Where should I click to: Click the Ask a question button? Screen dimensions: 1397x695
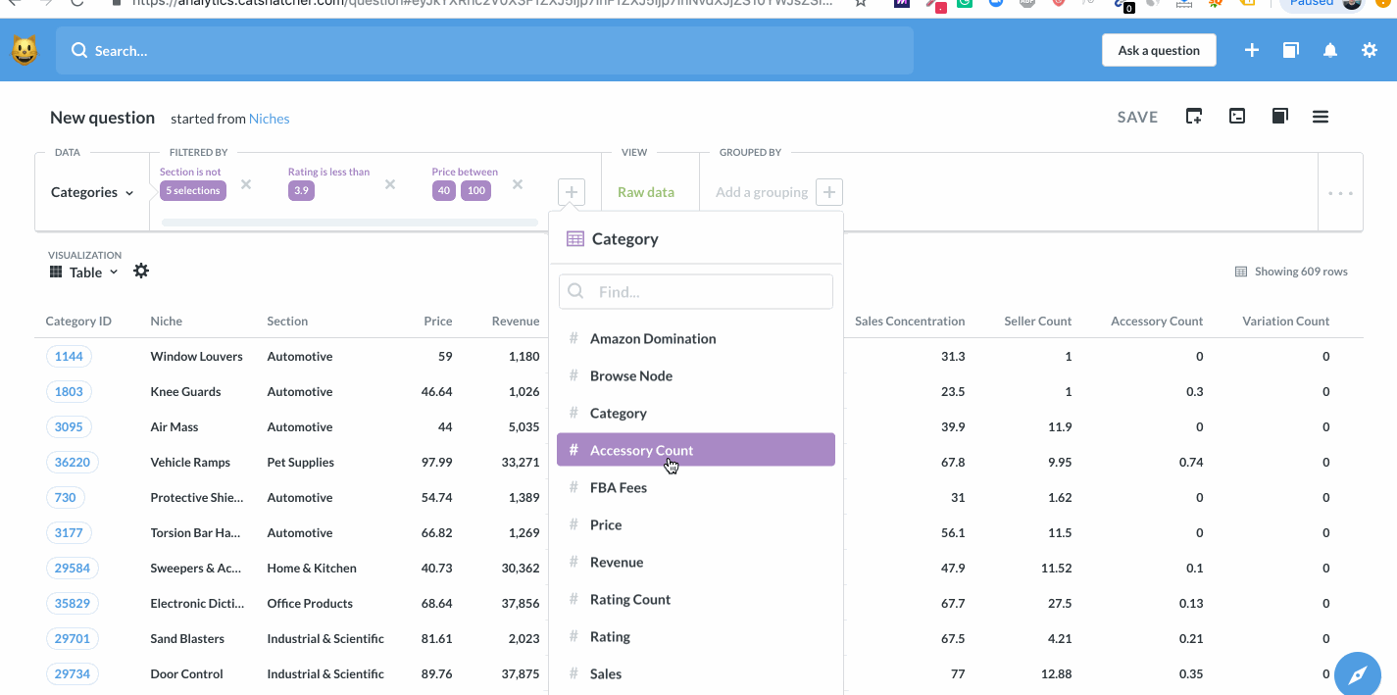[x=1159, y=50]
